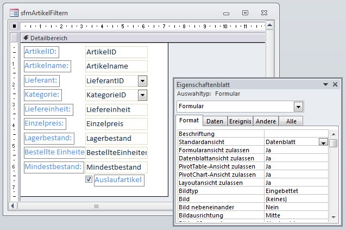Close the Eigenschaftenblatt panel
This screenshot has width=346, height=230.
pyautogui.click(x=335, y=85)
